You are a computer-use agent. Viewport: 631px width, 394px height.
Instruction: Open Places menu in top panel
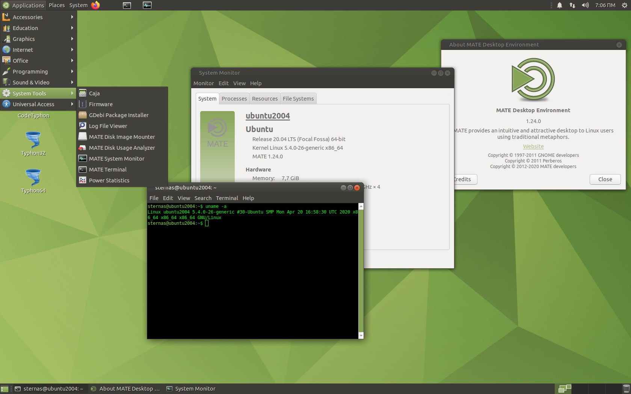57,5
